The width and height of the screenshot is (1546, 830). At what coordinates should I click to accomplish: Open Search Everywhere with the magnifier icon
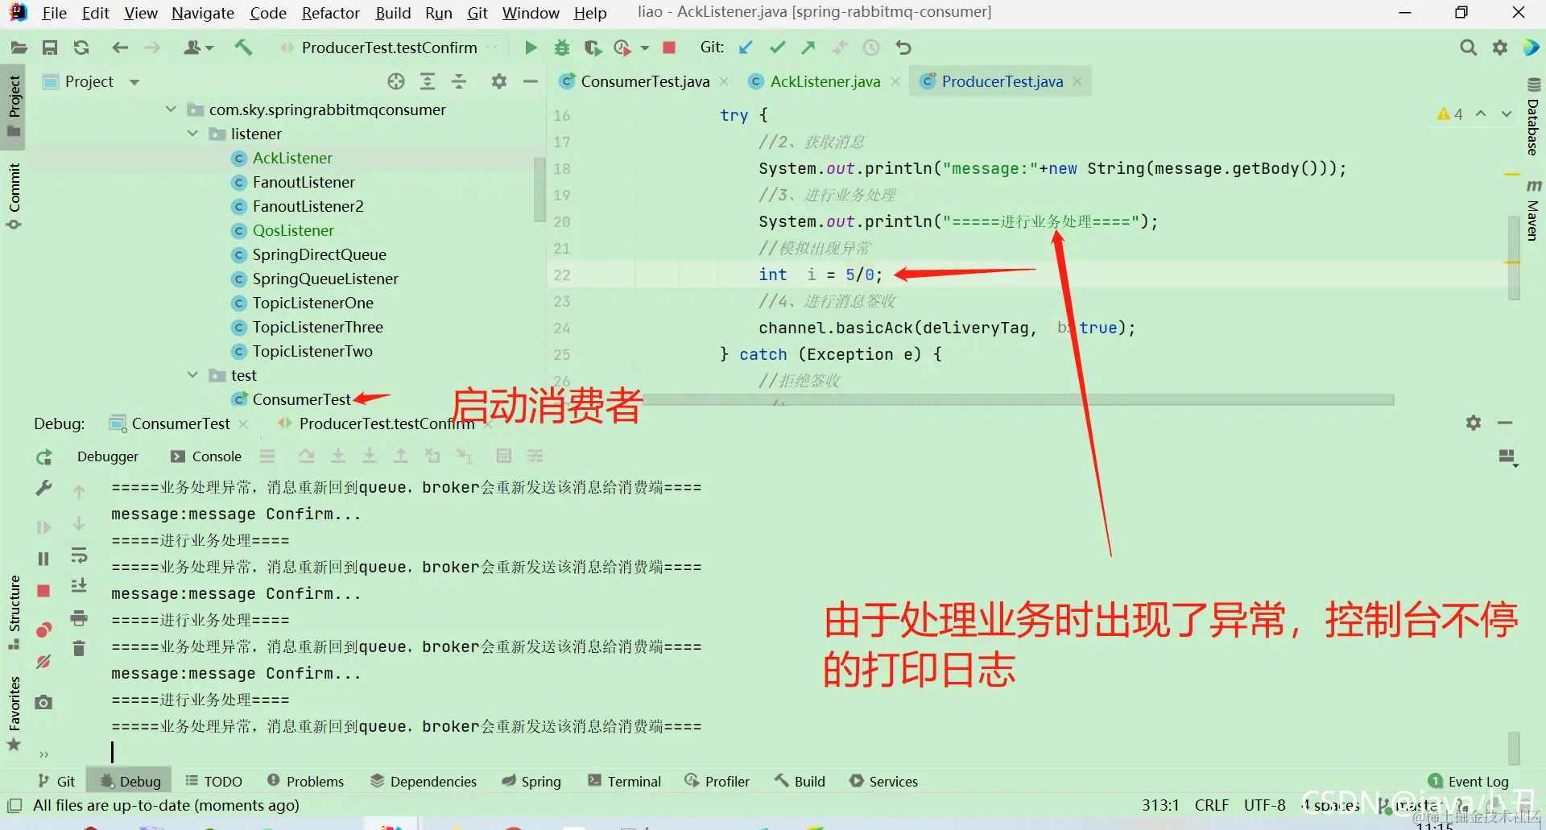pyautogui.click(x=1469, y=47)
